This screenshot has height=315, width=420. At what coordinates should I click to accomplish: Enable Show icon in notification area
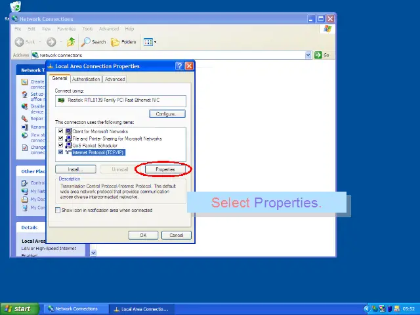tap(58, 211)
